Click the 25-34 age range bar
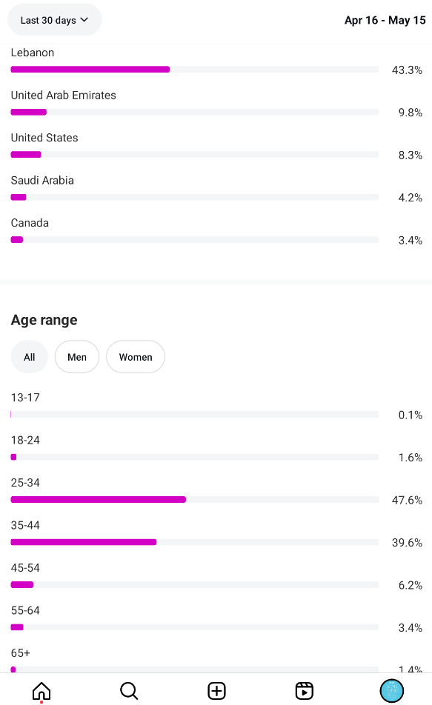The width and height of the screenshot is (432, 705). pyautogui.click(x=194, y=500)
